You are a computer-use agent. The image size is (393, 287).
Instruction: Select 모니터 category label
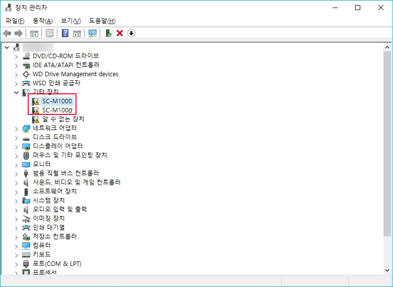tap(42, 164)
